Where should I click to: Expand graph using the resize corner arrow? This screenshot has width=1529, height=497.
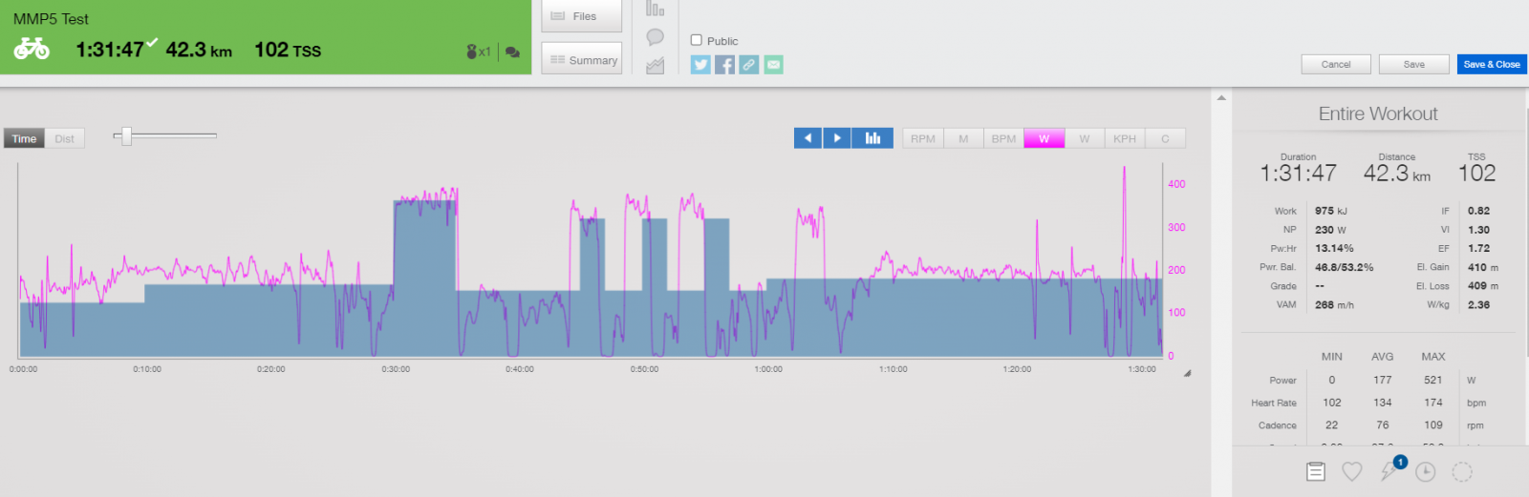pyautogui.click(x=1187, y=373)
